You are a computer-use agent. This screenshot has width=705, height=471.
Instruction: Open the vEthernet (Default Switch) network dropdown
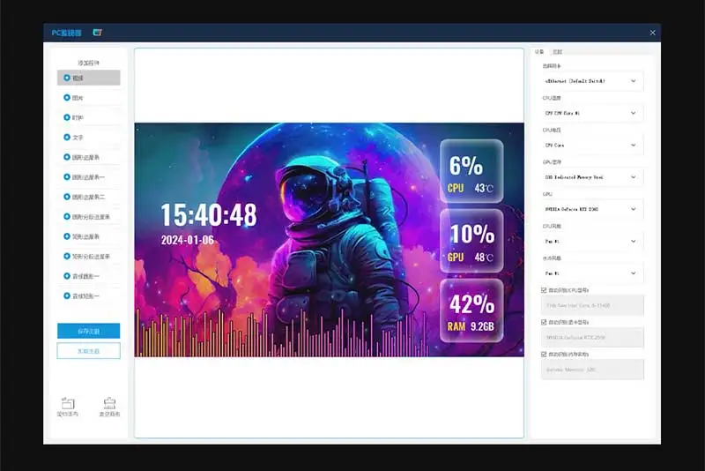(592, 81)
